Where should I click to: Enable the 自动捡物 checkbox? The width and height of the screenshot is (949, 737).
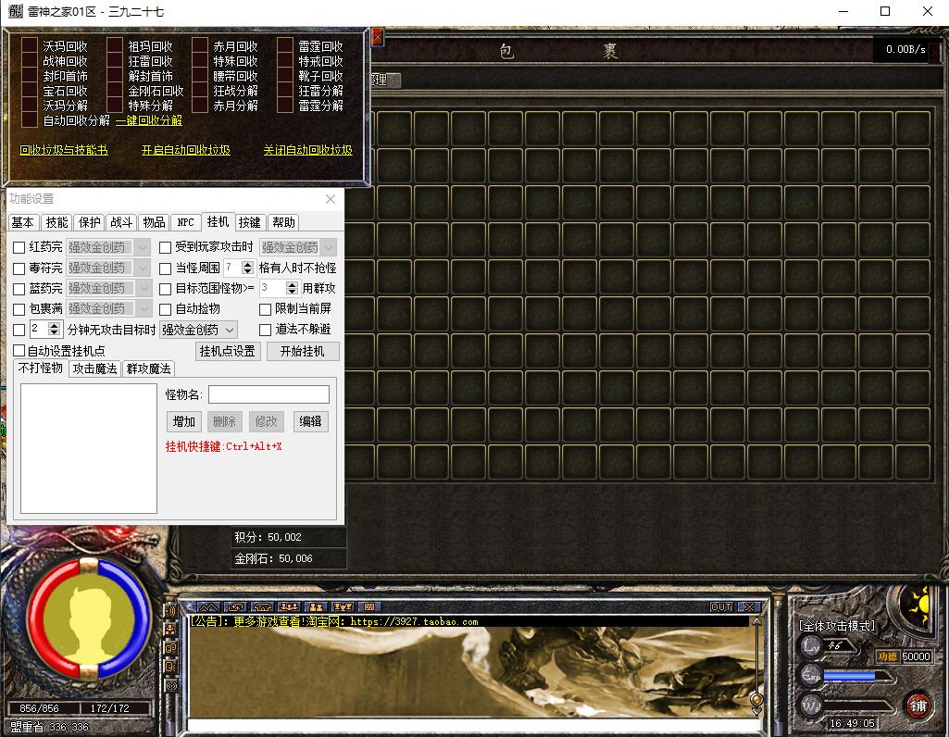pos(166,309)
